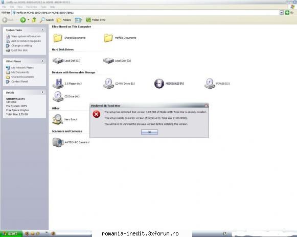Open the File menu
The width and height of the screenshot is (297, 237).
point(4,7)
